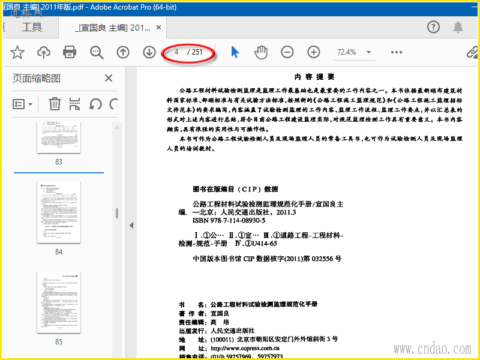Edit the current page number field

pyautogui.click(x=176, y=52)
